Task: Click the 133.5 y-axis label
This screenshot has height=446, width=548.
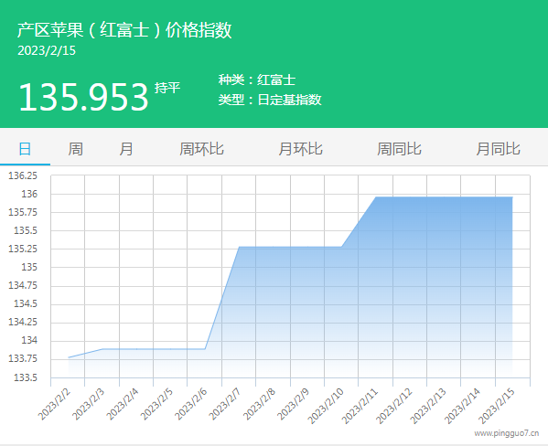Action: click(x=26, y=377)
